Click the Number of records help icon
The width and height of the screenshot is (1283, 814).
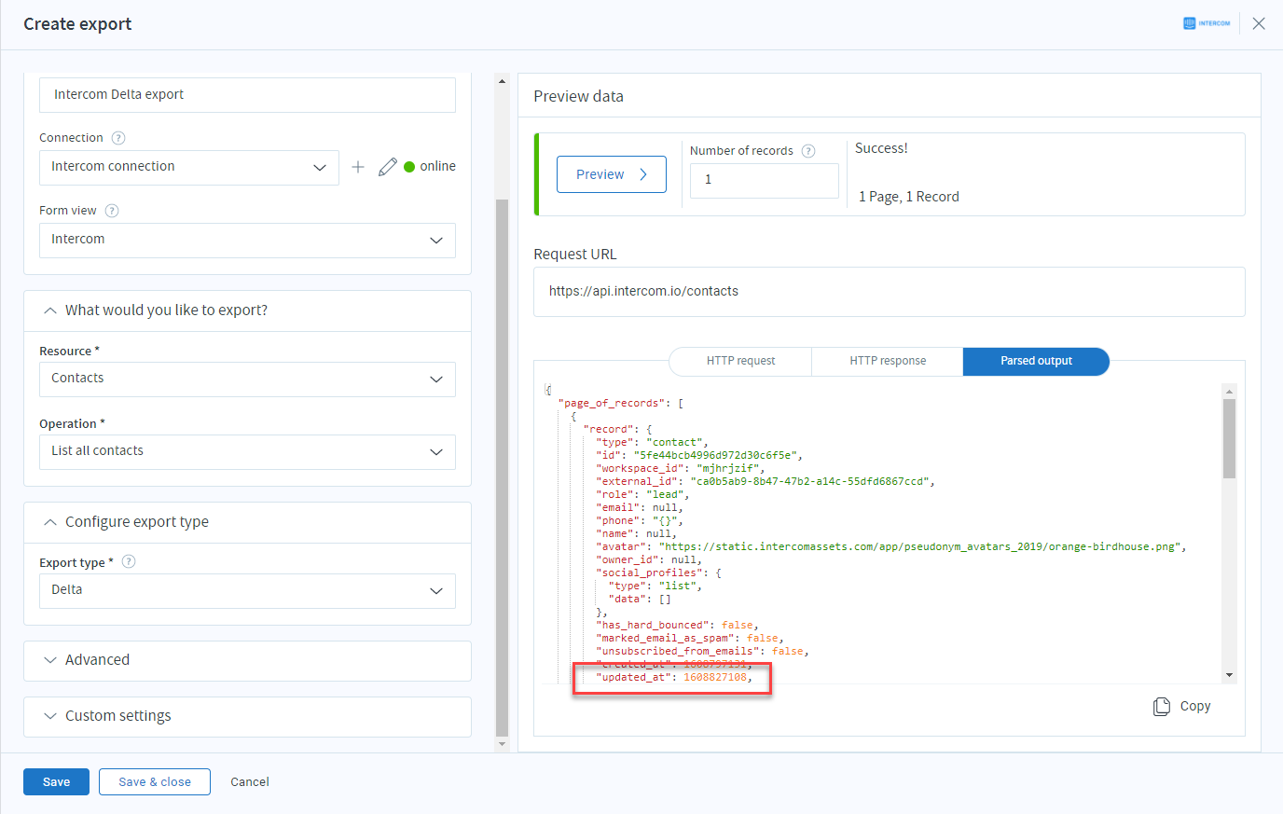click(808, 151)
